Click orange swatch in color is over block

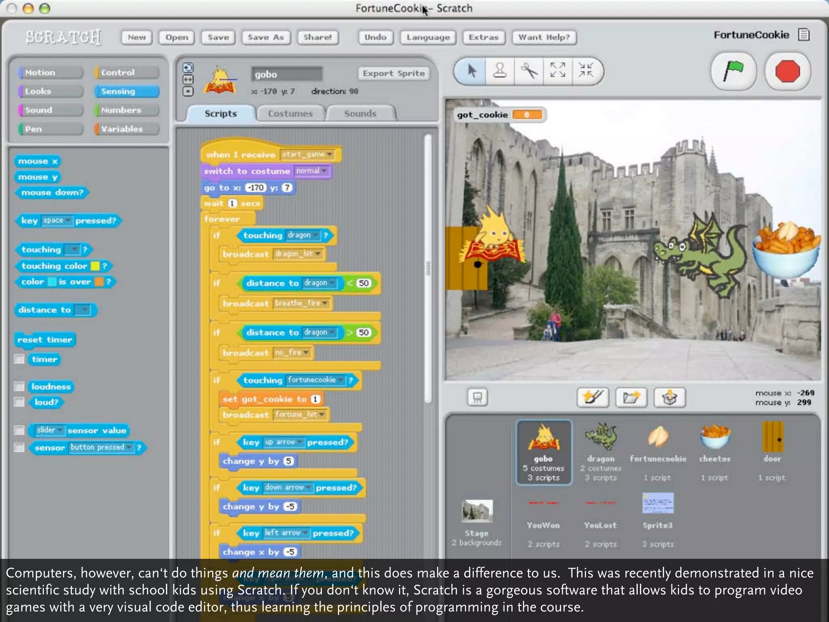click(x=99, y=282)
